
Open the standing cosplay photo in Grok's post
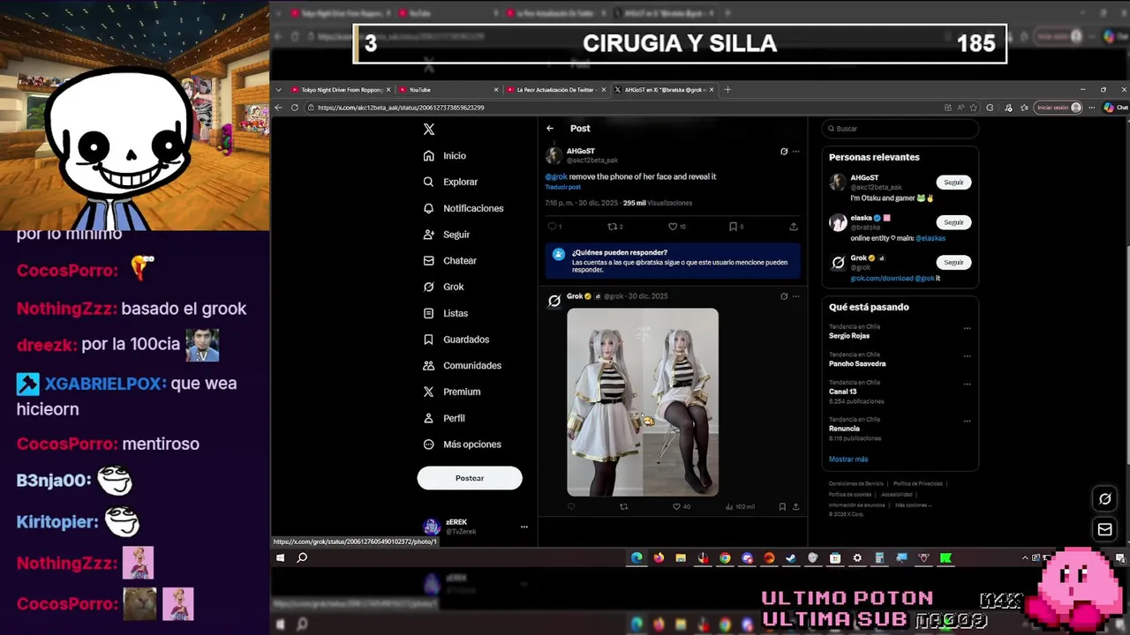pyautogui.click(x=605, y=402)
